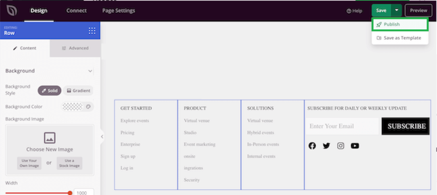Collapse the left sidebar panel arrow

pyautogui.click(x=102, y=137)
